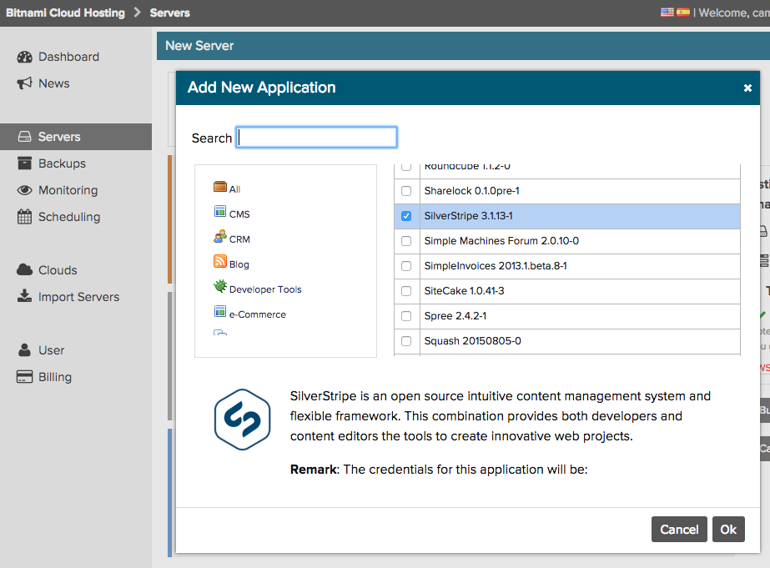
Task: Check the Spree 2.4.2-1 checkbox
Action: pos(406,316)
